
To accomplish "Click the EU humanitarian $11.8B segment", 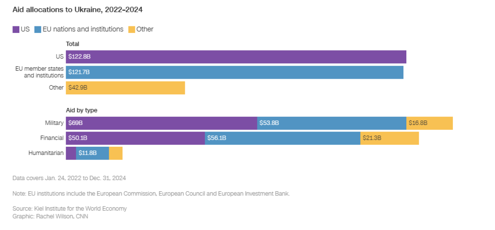I will (92, 153).
